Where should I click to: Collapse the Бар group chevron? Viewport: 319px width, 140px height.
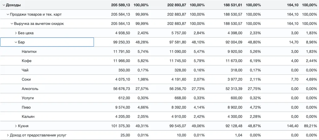point(16,42)
